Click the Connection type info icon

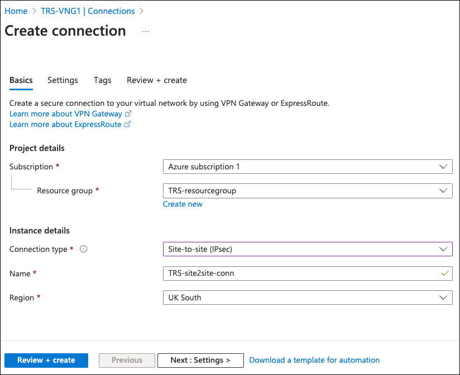click(84, 250)
